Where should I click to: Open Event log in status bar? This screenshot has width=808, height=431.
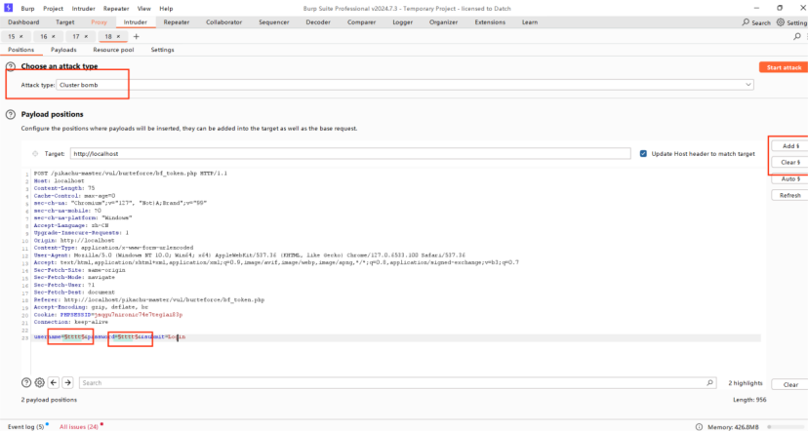(25, 427)
